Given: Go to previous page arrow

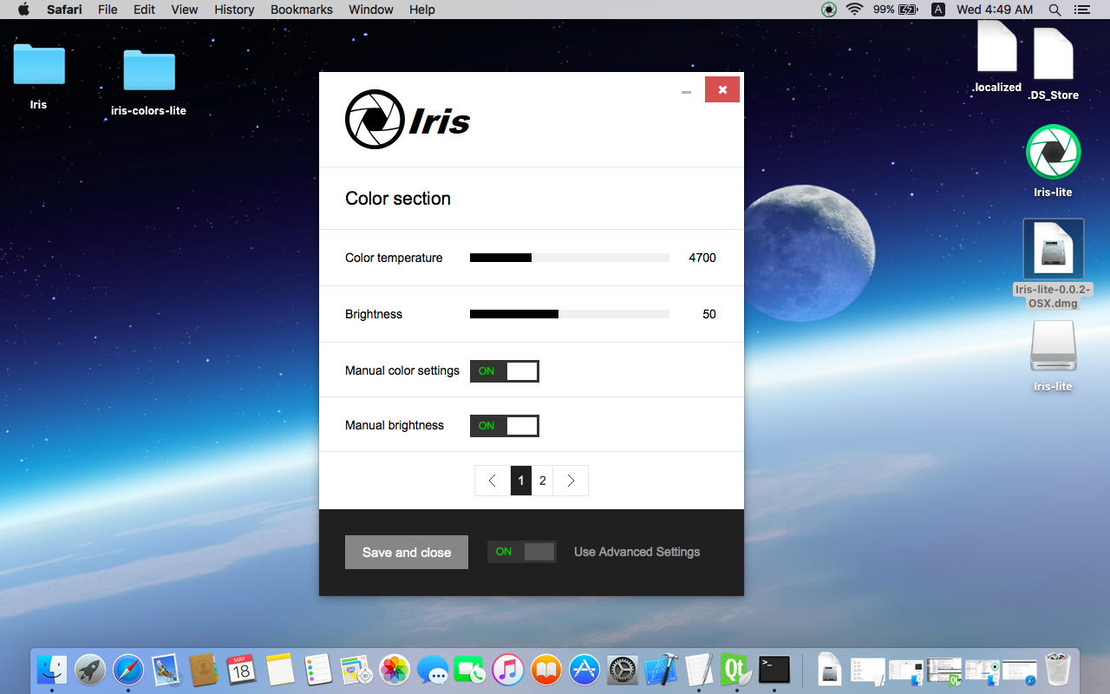Looking at the screenshot, I should (x=493, y=481).
